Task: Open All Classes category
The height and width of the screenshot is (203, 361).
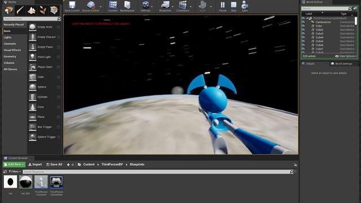Action: click(x=10, y=69)
